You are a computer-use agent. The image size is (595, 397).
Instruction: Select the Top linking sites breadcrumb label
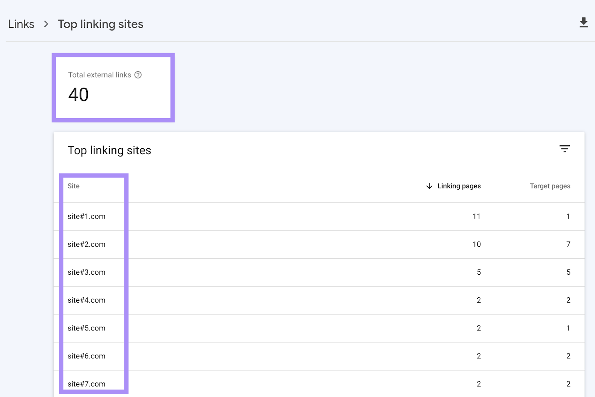click(x=100, y=24)
